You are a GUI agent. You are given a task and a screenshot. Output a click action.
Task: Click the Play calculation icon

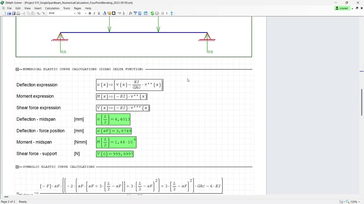tap(167, 13)
